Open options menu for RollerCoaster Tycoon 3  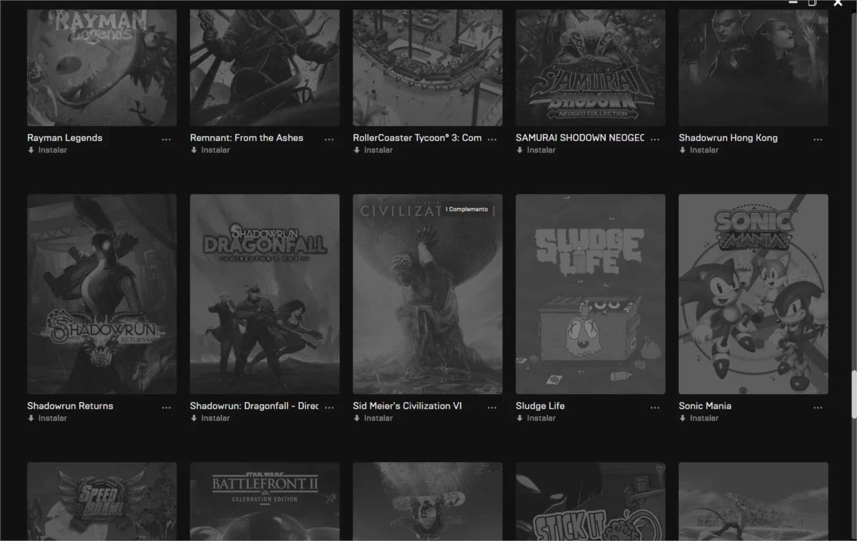click(492, 140)
